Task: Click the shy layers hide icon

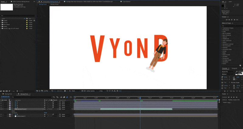Action: click(x=61, y=97)
